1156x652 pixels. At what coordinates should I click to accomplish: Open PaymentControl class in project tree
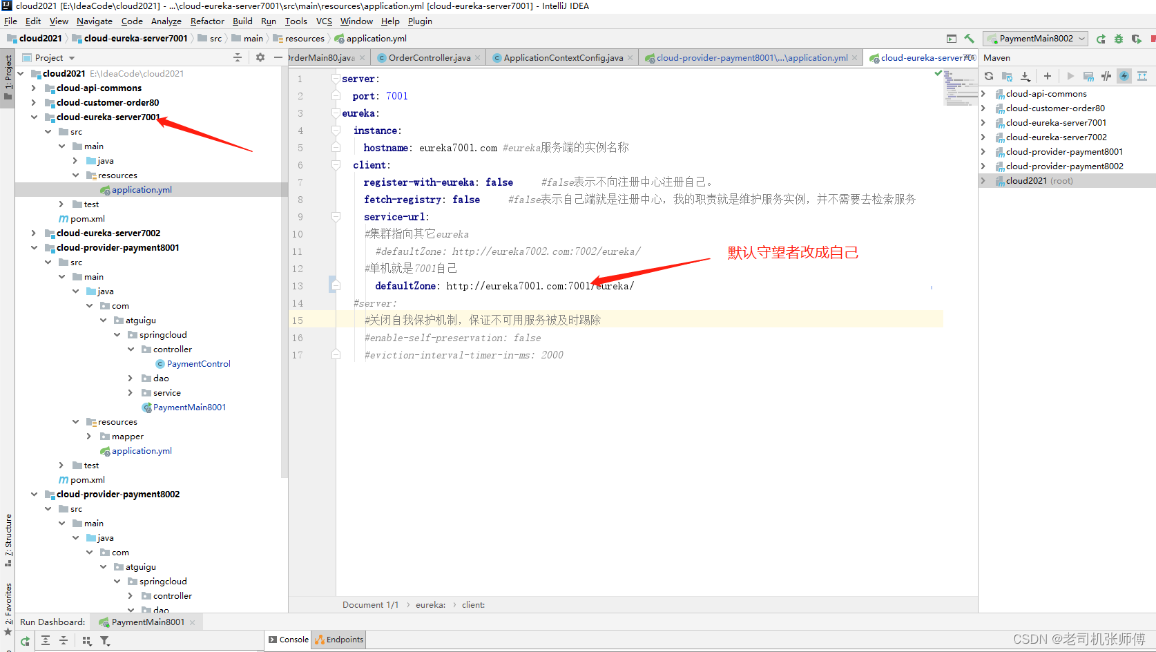pos(198,364)
